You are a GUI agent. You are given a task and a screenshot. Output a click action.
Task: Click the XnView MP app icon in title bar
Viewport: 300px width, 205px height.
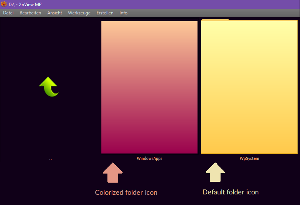click(4, 4)
